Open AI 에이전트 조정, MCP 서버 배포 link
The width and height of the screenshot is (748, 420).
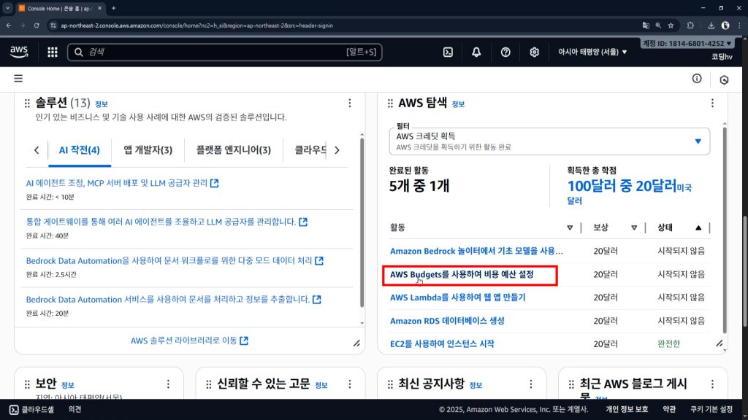pyautogui.click(x=122, y=183)
